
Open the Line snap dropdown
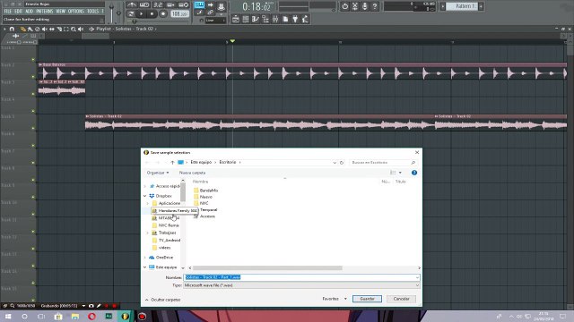pos(215,21)
